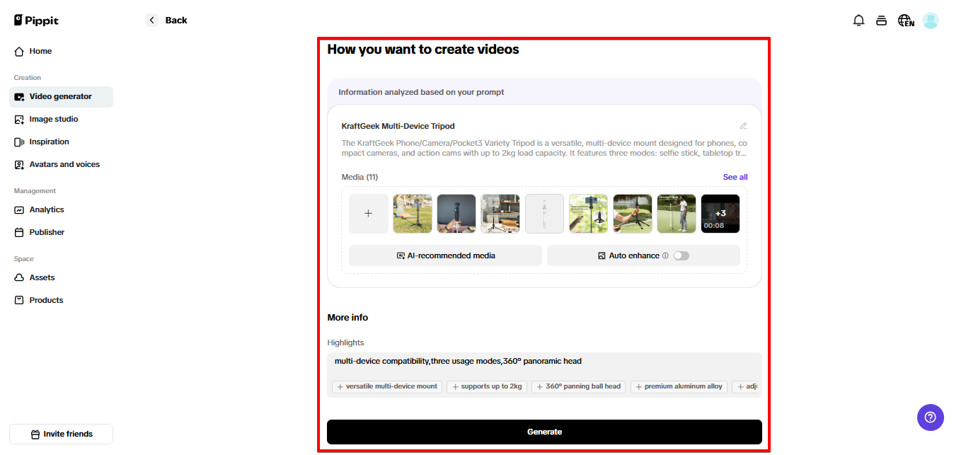Viewport: 966px width, 455px height.
Task: Click the KraftGeek Multi-Device Tripod title
Action: pos(398,126)
